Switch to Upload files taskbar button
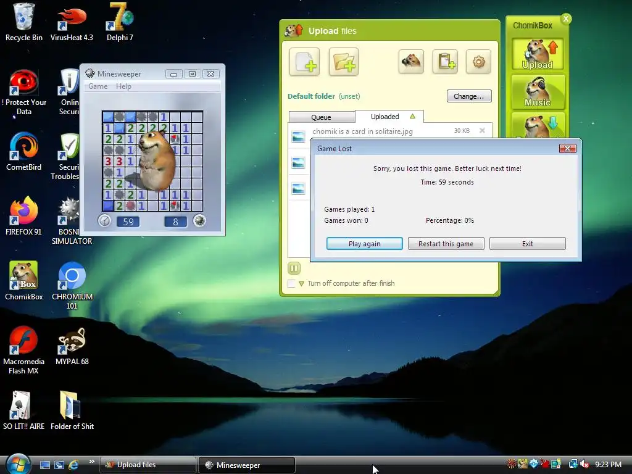This screenshot has height=474, width=632. pos(148,465)
